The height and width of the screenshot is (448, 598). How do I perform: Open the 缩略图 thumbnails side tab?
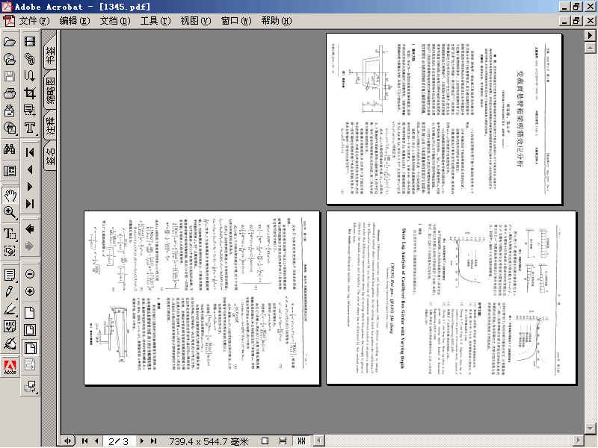pyautogui.click(x=50, y=90)
